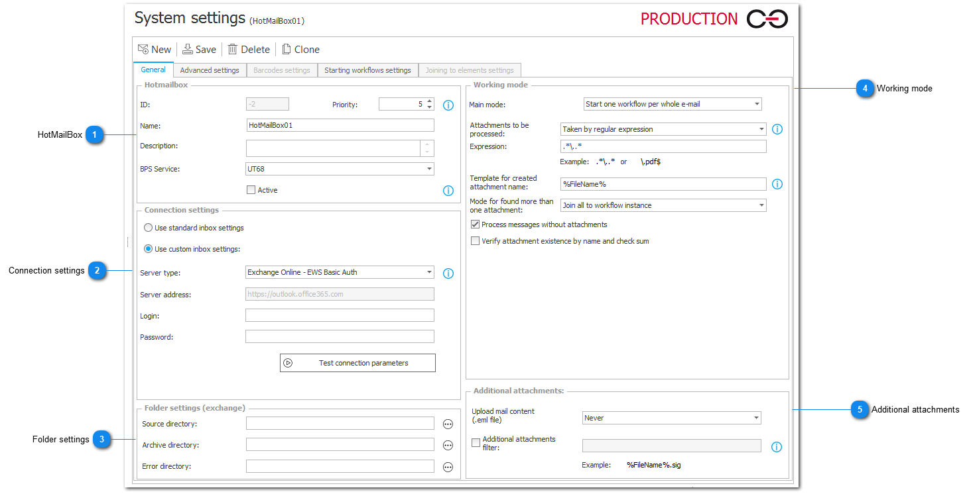The image size is (971, 494).
Task: Open Mode for found more than one attachment dropdown
Action: point(663,205)
